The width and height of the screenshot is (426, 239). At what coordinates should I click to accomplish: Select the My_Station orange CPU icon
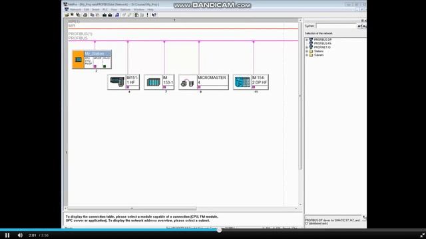tap(79, 60)
